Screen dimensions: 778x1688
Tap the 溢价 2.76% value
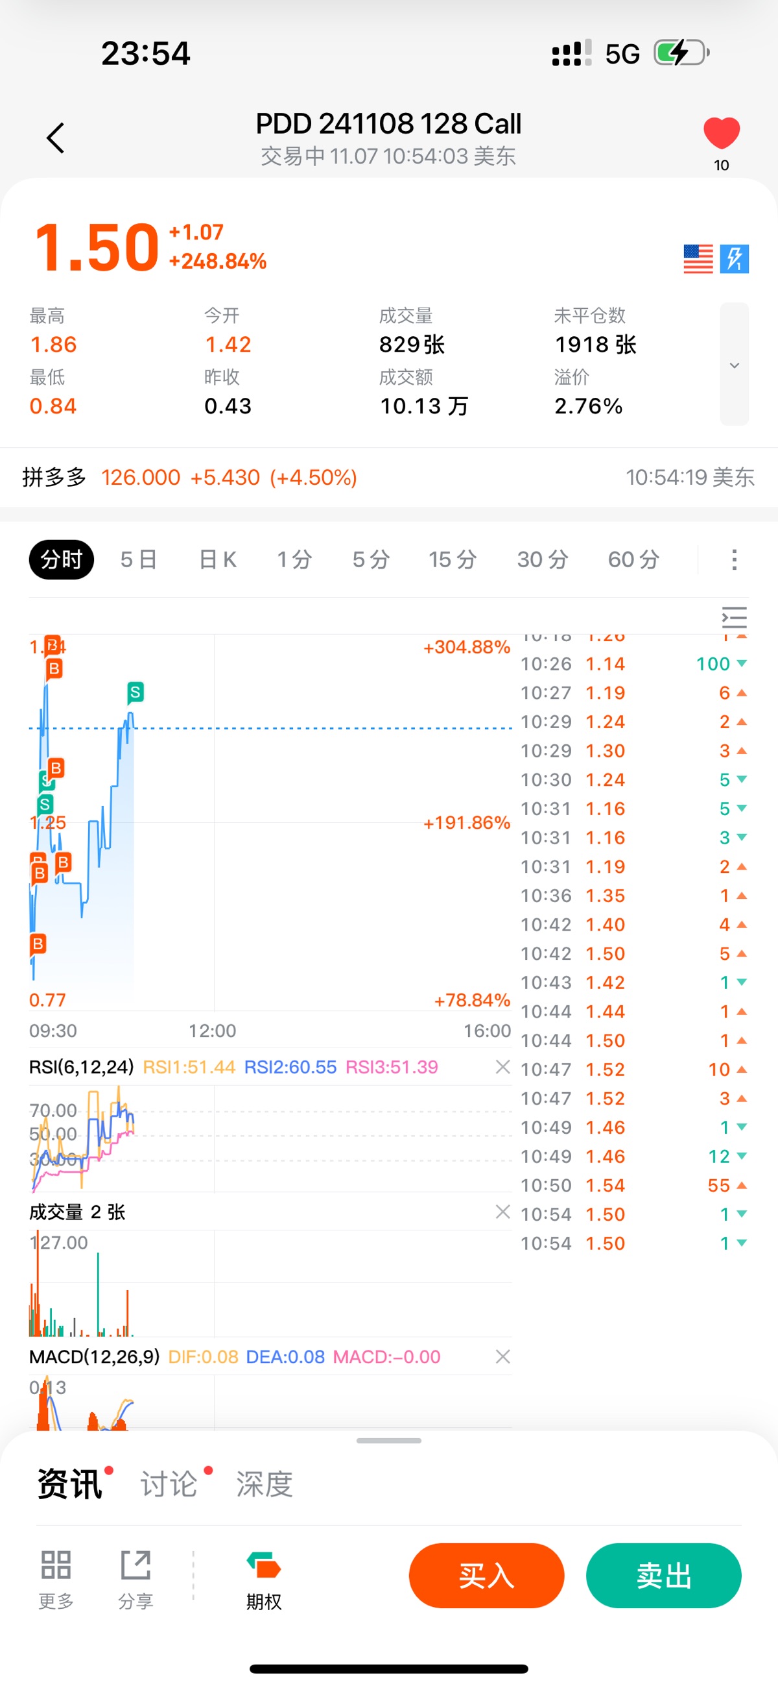pos(589,406)
